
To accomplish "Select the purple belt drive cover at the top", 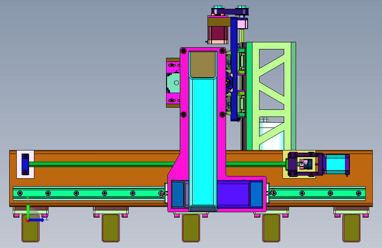I will pyautogui.click(x=230, y=11).
